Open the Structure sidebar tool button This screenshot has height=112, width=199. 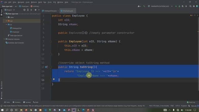tap(2, 85)
